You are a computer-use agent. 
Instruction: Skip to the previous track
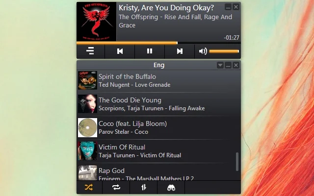(x=120, y=51)
